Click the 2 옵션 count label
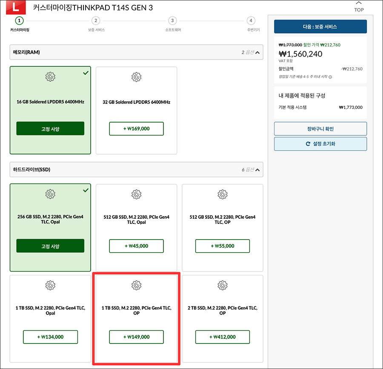This screenshot has height=369, width=383. [x=248, y=52]
